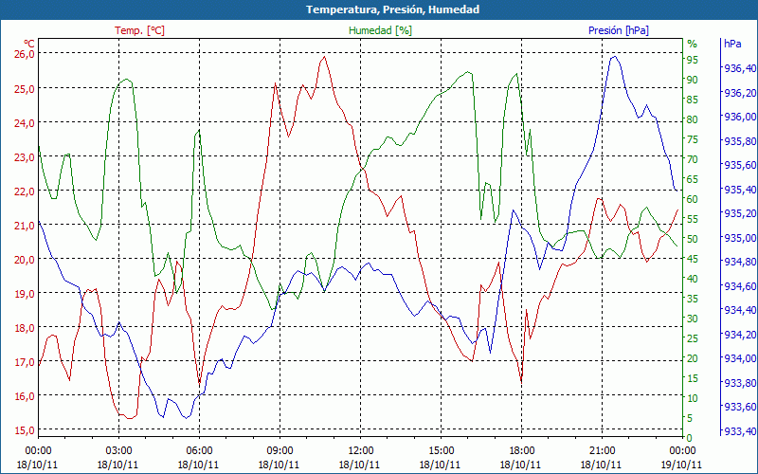Image resolution: width=758 pixels, height=474 pixels.
Task: Select the '935,40' pressure axis value
Action: pyautogui.click(x=740, y=189)
